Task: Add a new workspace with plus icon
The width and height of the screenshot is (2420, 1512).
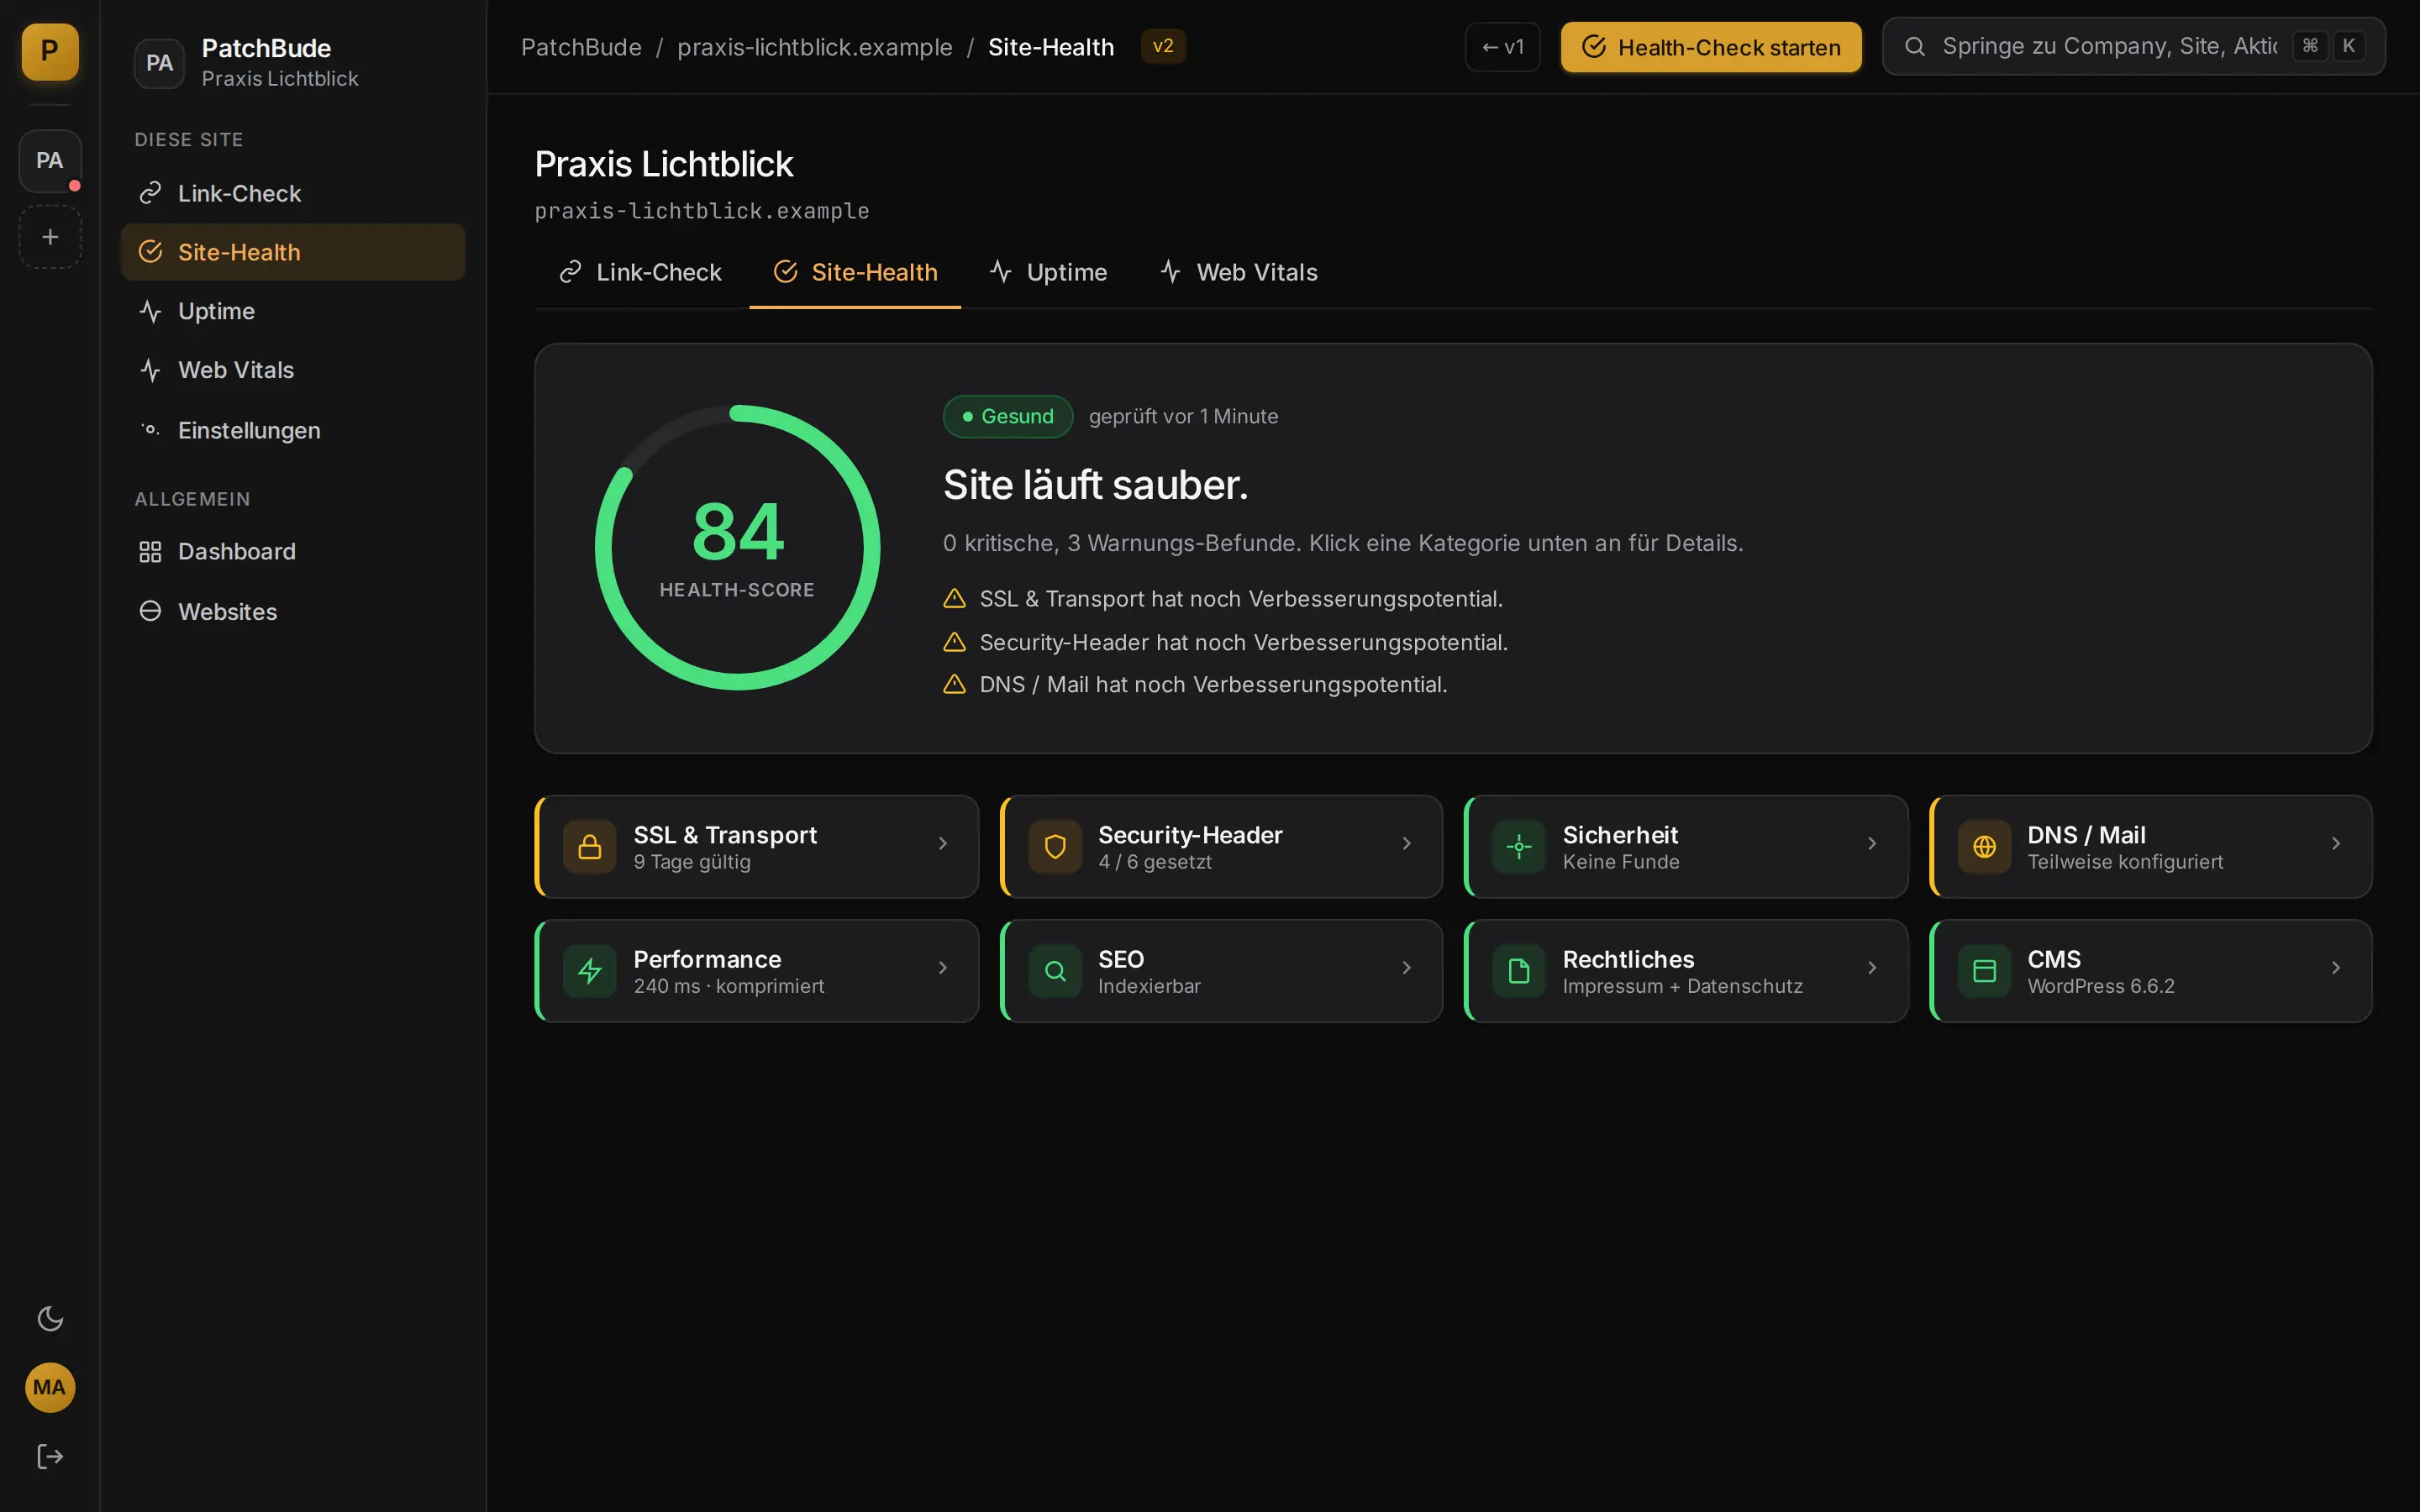Action: [x=50, y=237]
